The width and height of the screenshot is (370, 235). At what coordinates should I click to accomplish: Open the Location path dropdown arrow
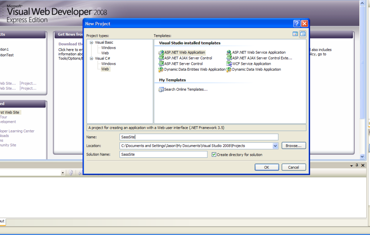tap(275, 146)
